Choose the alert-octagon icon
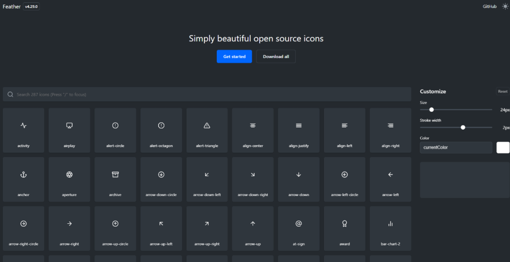 coord(161,130)
